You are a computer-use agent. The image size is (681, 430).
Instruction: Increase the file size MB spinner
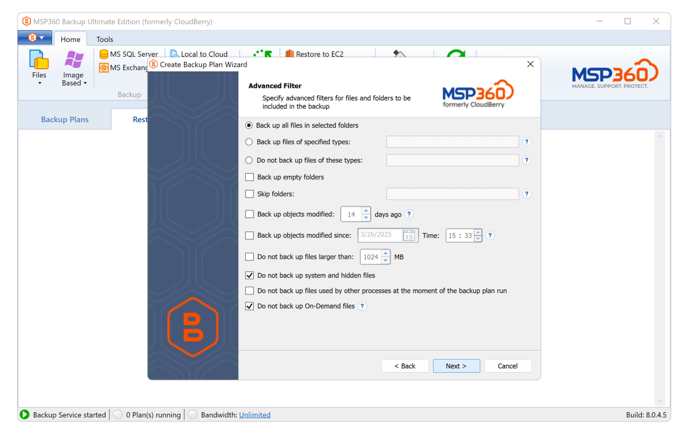tap(386, 253)
